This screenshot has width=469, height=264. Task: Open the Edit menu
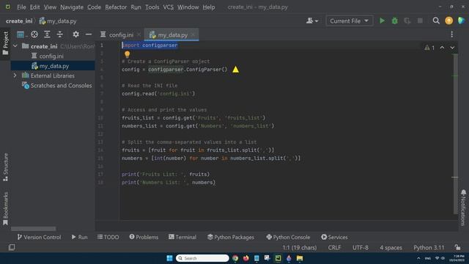[x=34, y=7]
